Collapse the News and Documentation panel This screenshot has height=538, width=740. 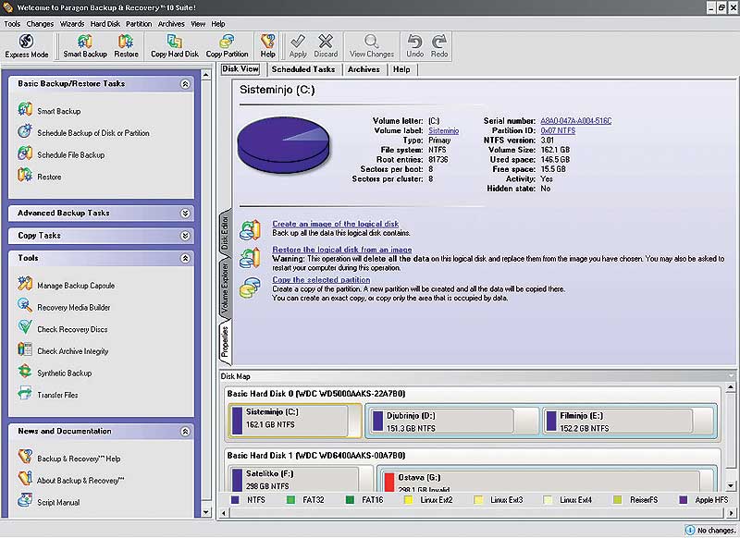186,432
